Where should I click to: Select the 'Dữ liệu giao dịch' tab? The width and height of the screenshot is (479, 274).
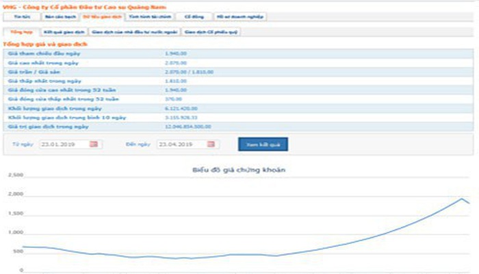(101, 16)
